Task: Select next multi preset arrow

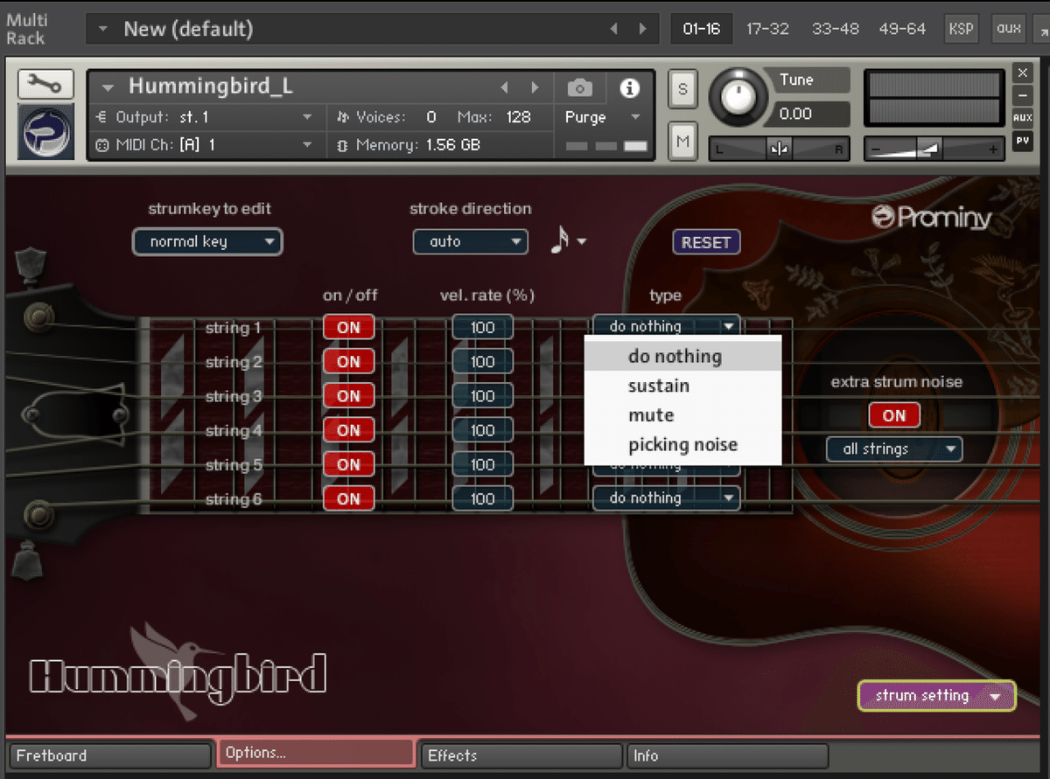Action: [643, 29]
